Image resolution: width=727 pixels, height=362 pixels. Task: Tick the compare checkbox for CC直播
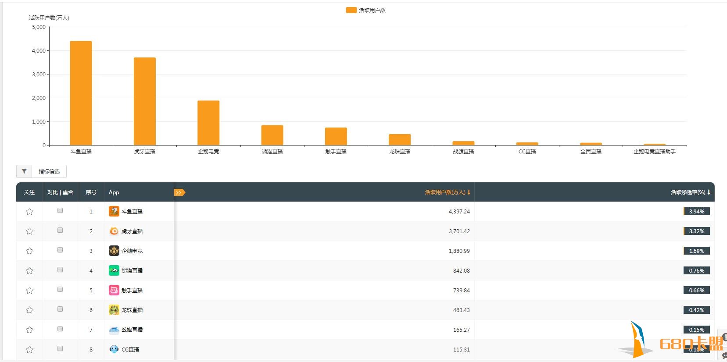tap(60, 348)
